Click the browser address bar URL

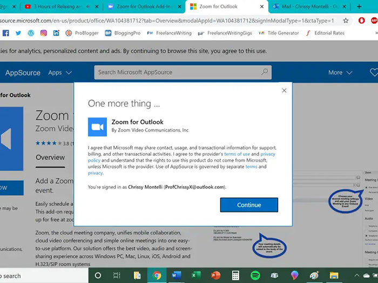167,20
